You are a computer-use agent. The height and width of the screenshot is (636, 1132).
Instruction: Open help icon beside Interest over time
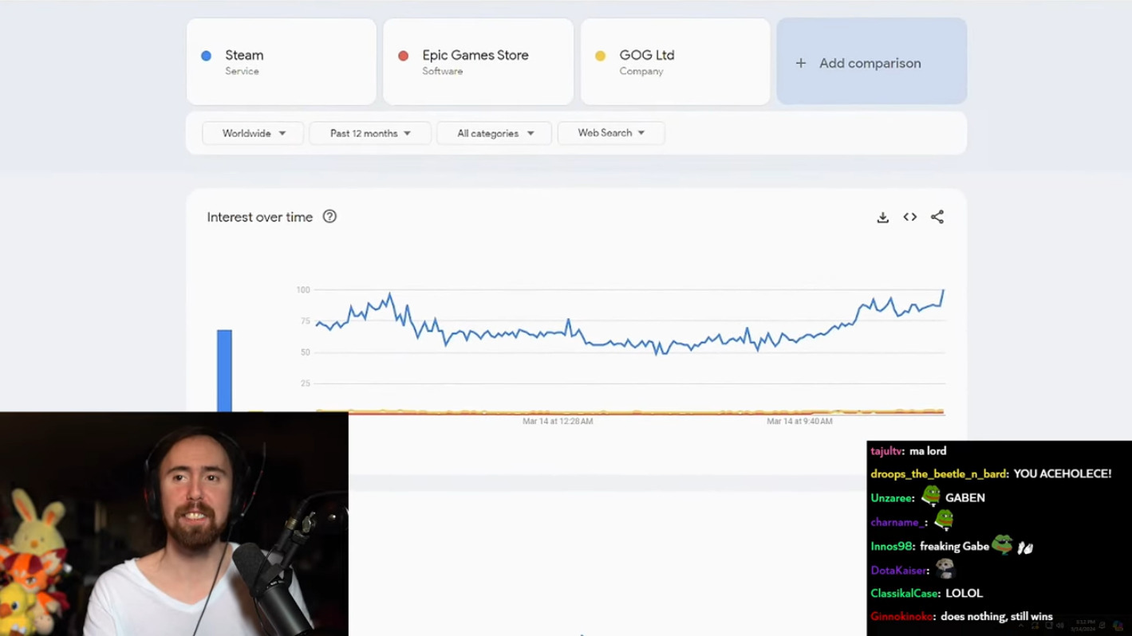[x=329, y=217]
